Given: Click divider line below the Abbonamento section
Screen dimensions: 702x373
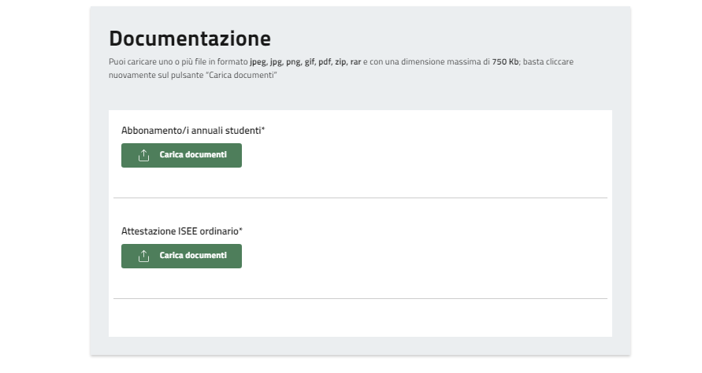Looking at the screenshot, I should click(x=360, y=198).
